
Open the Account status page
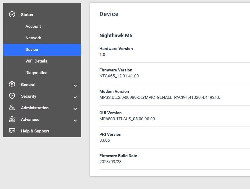pyautogui.click(x=33, y=26)
